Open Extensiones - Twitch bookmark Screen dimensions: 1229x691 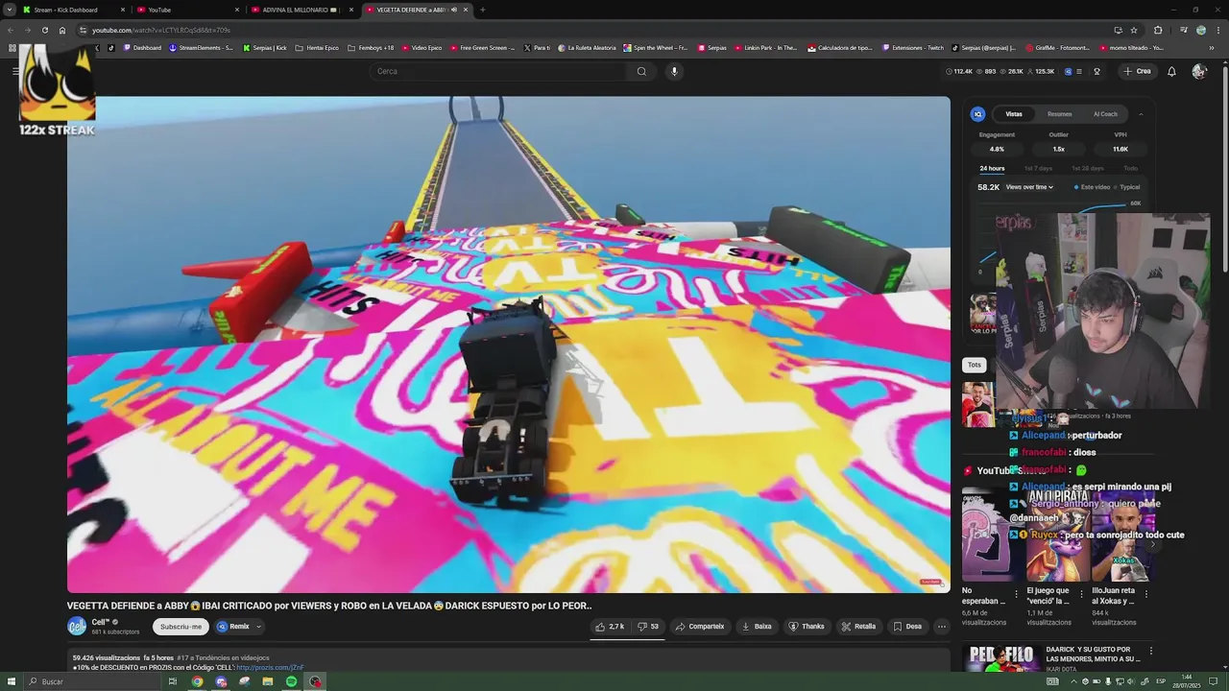click(912, 47)
